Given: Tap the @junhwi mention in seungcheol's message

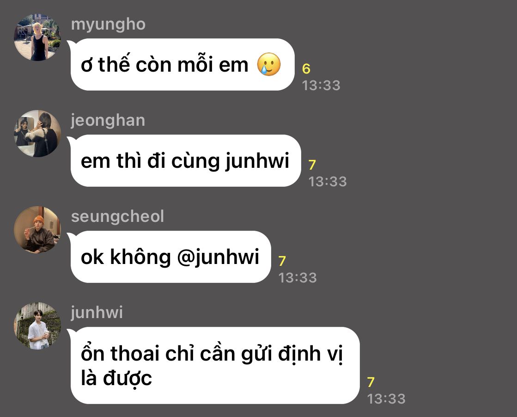Looking at the screenshot, I should point(218,258).
